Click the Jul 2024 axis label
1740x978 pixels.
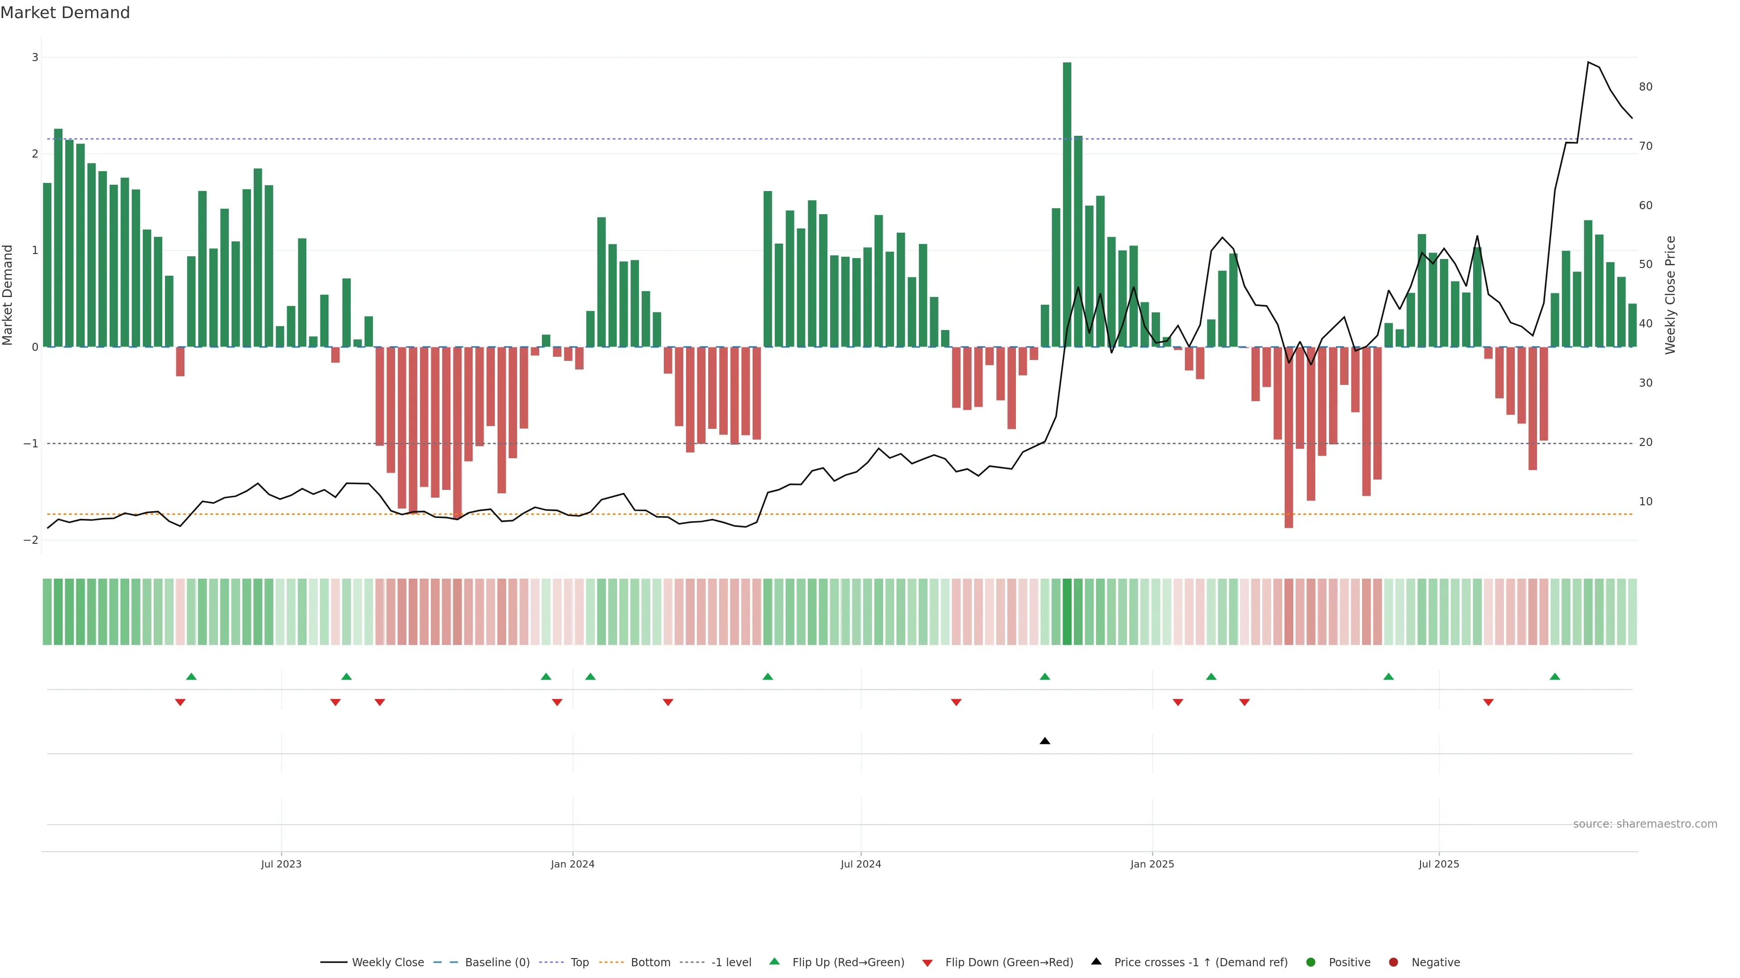coord(860,864)
